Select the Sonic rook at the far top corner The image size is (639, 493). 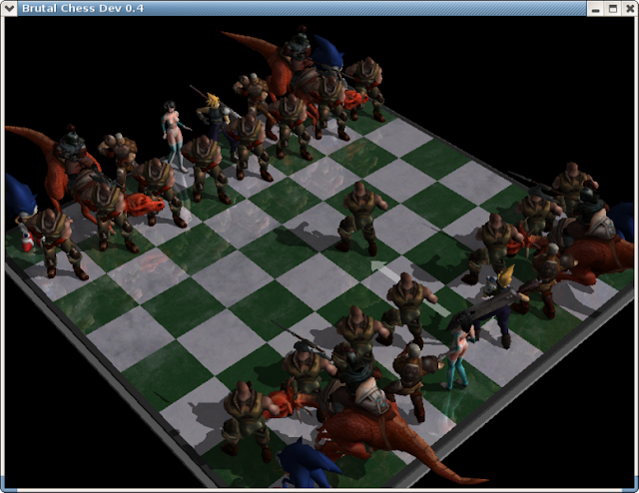(x=327, y=53)
